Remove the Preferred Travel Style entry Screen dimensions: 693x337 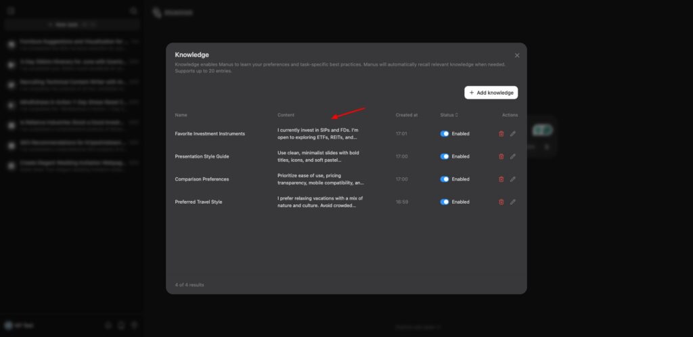[x=501, y=202]
